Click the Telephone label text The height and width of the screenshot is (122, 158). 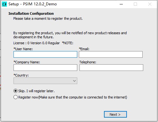[88, 62]
